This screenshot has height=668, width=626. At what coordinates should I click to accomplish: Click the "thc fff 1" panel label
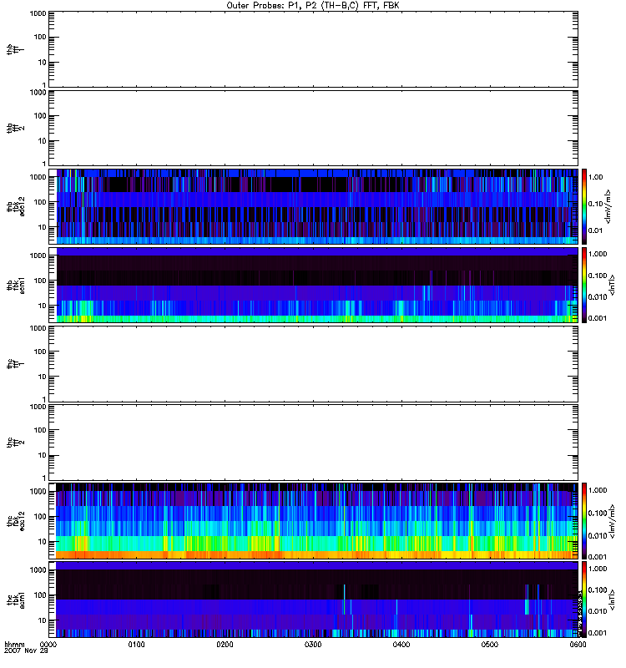click(15, 364)
